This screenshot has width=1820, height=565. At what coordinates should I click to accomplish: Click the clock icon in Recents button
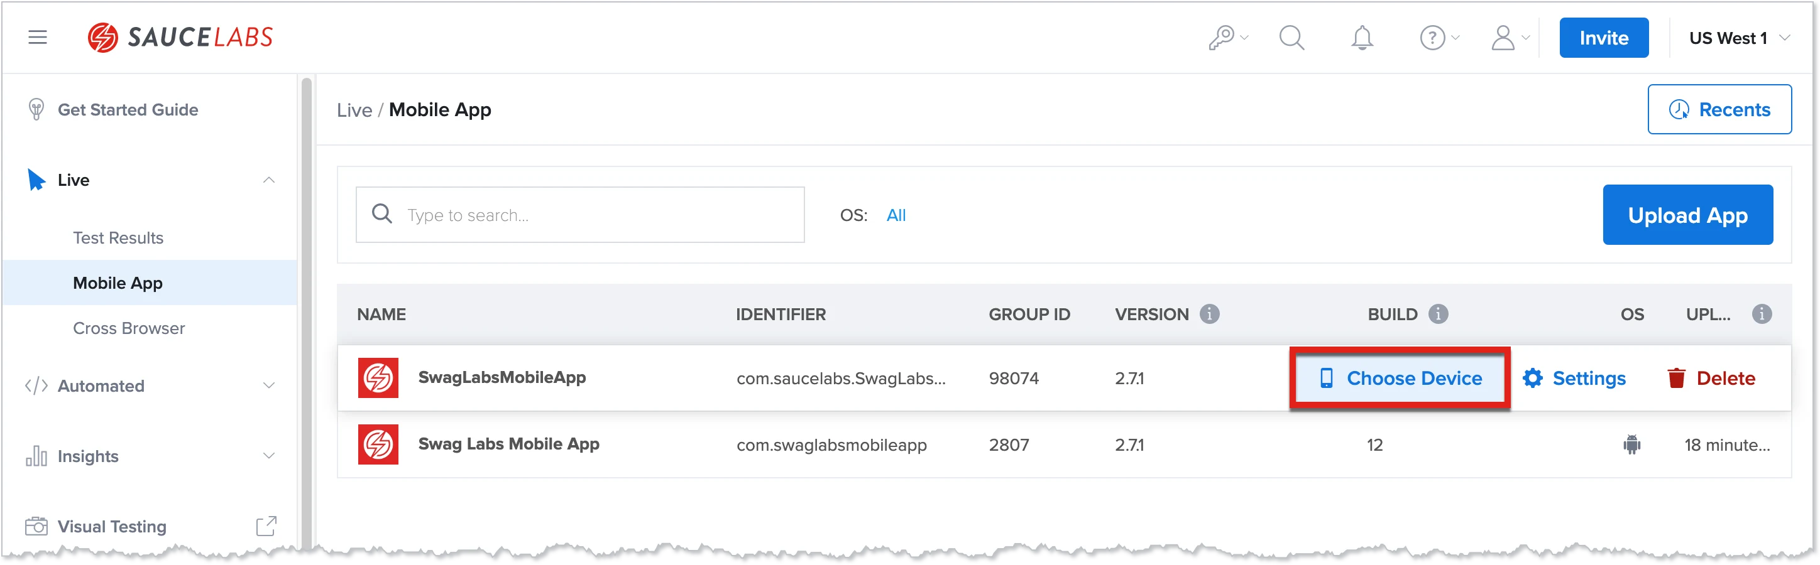[x=1679, y=109]
